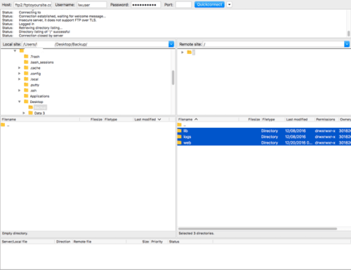Sort local files by Filesize column
The width and height of the screenshot is (351, 270).
[91, 119]
